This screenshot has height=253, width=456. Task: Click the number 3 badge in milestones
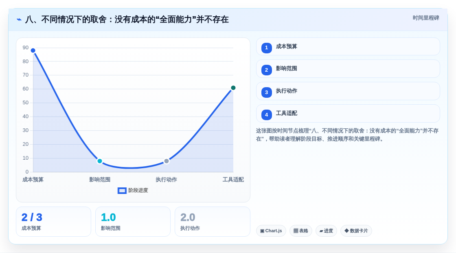266,92
